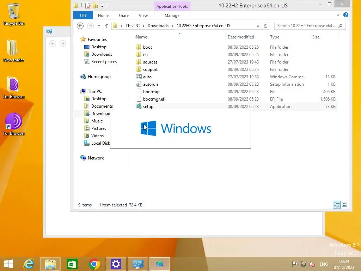Click the muted volume tray icon

[312, 264]
